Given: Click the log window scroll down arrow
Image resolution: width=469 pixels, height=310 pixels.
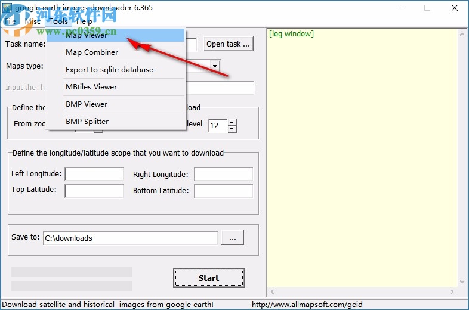Looking at the screenshot, I should [462, 281].
